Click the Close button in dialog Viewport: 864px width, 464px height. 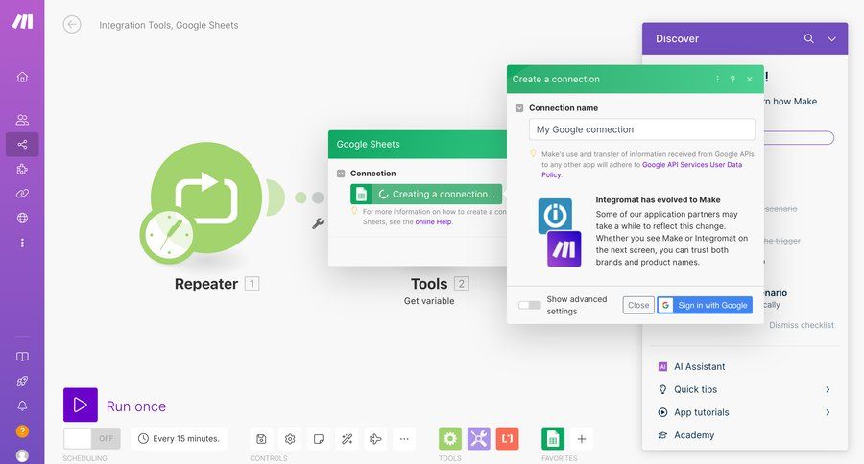[638, 305]
